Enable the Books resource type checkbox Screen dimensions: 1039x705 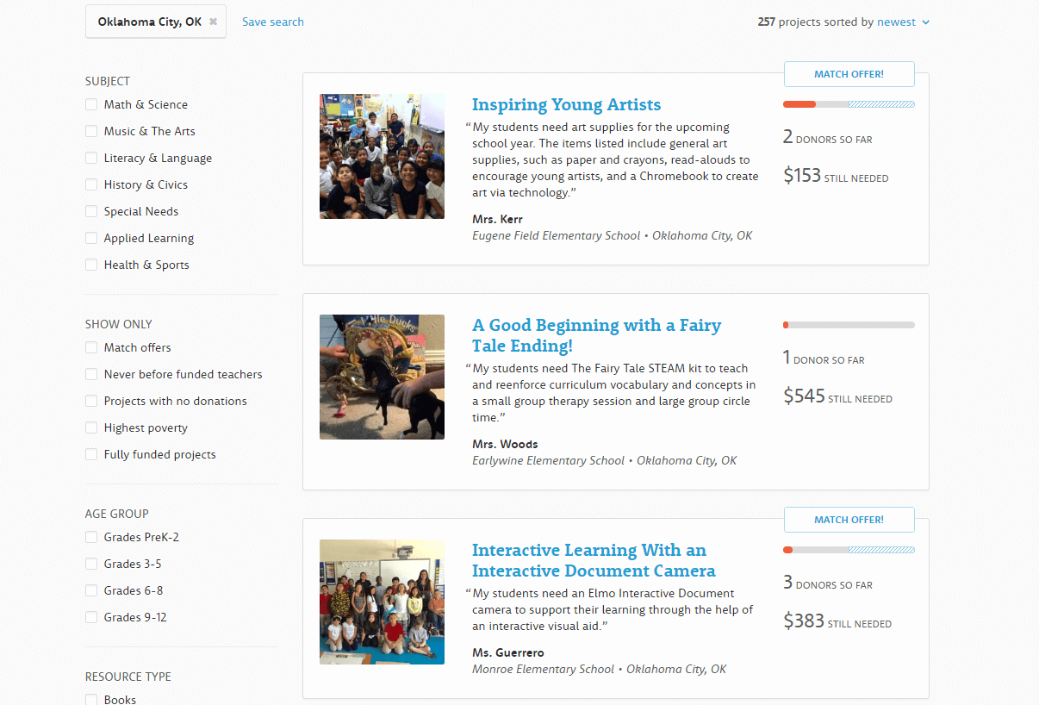(91, 699)
